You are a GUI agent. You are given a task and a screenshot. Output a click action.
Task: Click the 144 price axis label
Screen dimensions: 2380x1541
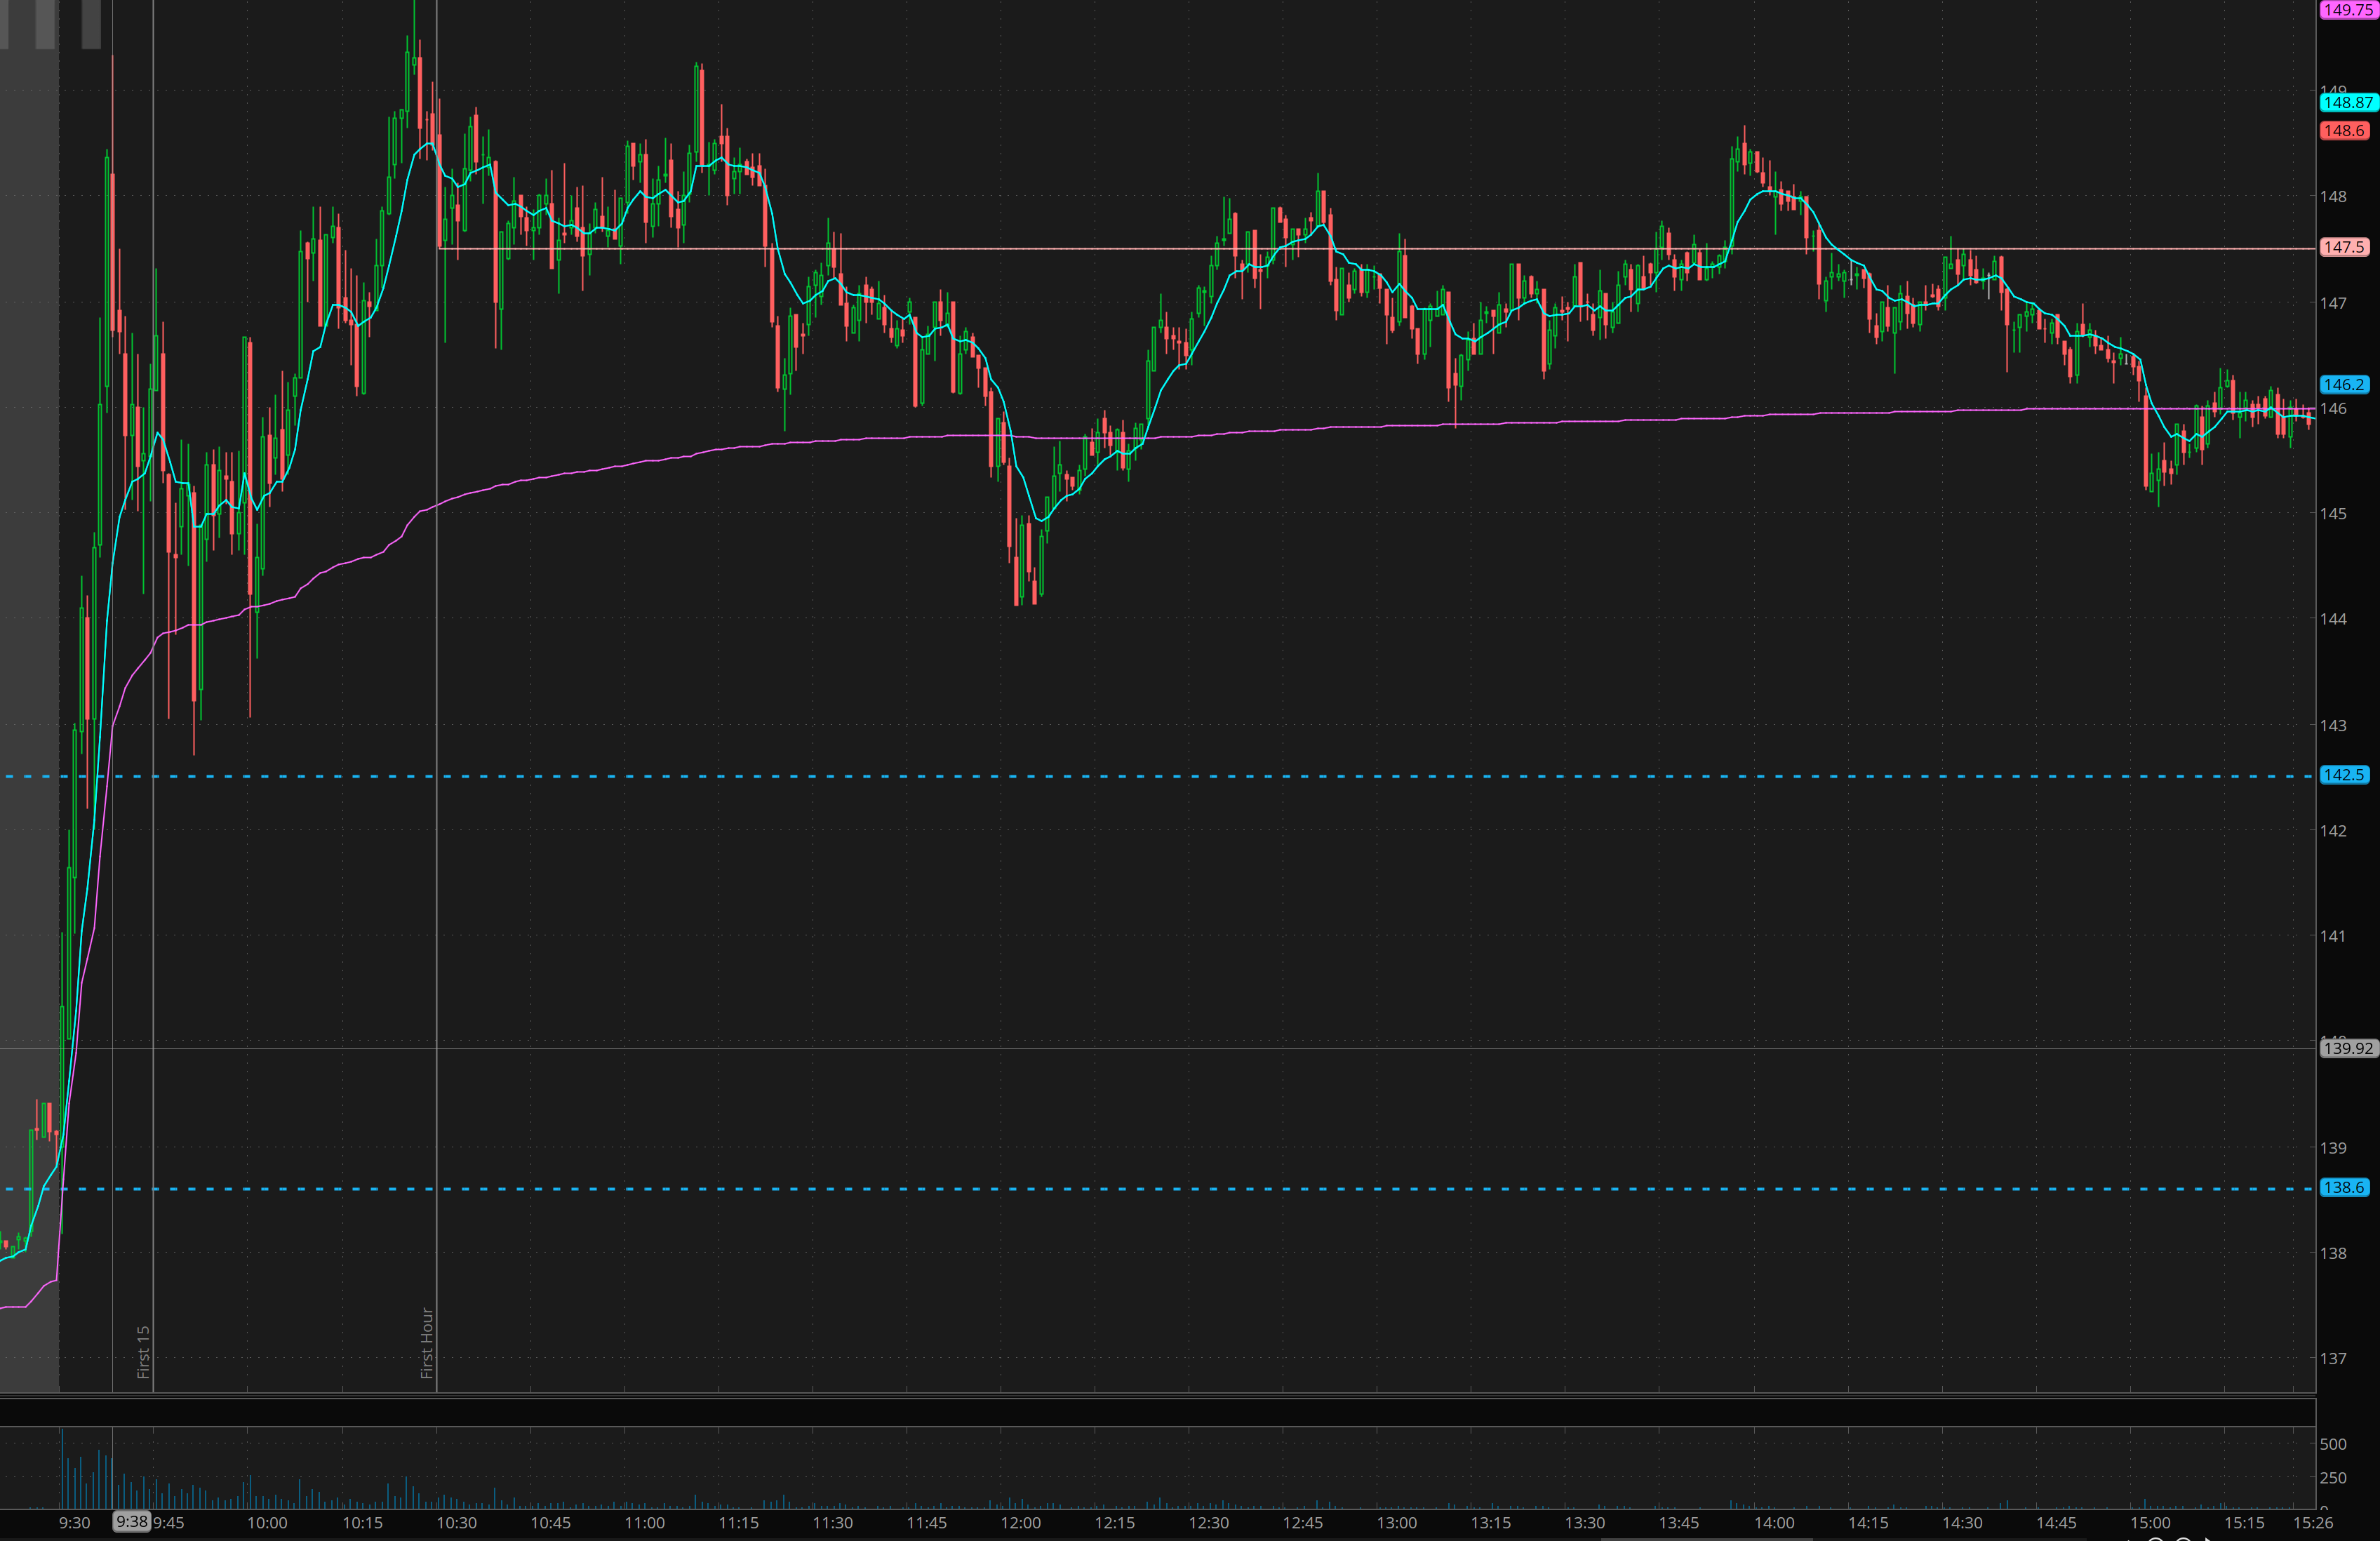click(2332, 619)
